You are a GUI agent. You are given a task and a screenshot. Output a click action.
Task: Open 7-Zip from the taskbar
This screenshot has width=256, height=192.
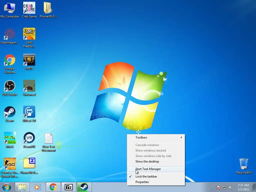pyautogui.click(x=68, y=187)
